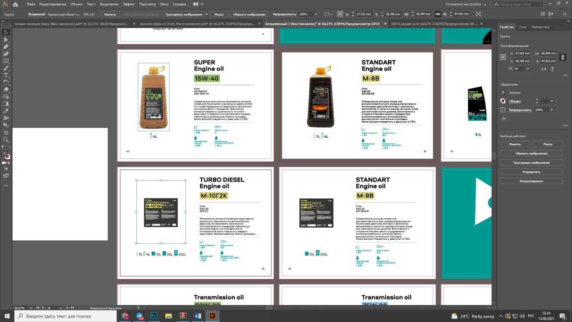
Task: Open the Эффект menu
Action: (129, 4)
